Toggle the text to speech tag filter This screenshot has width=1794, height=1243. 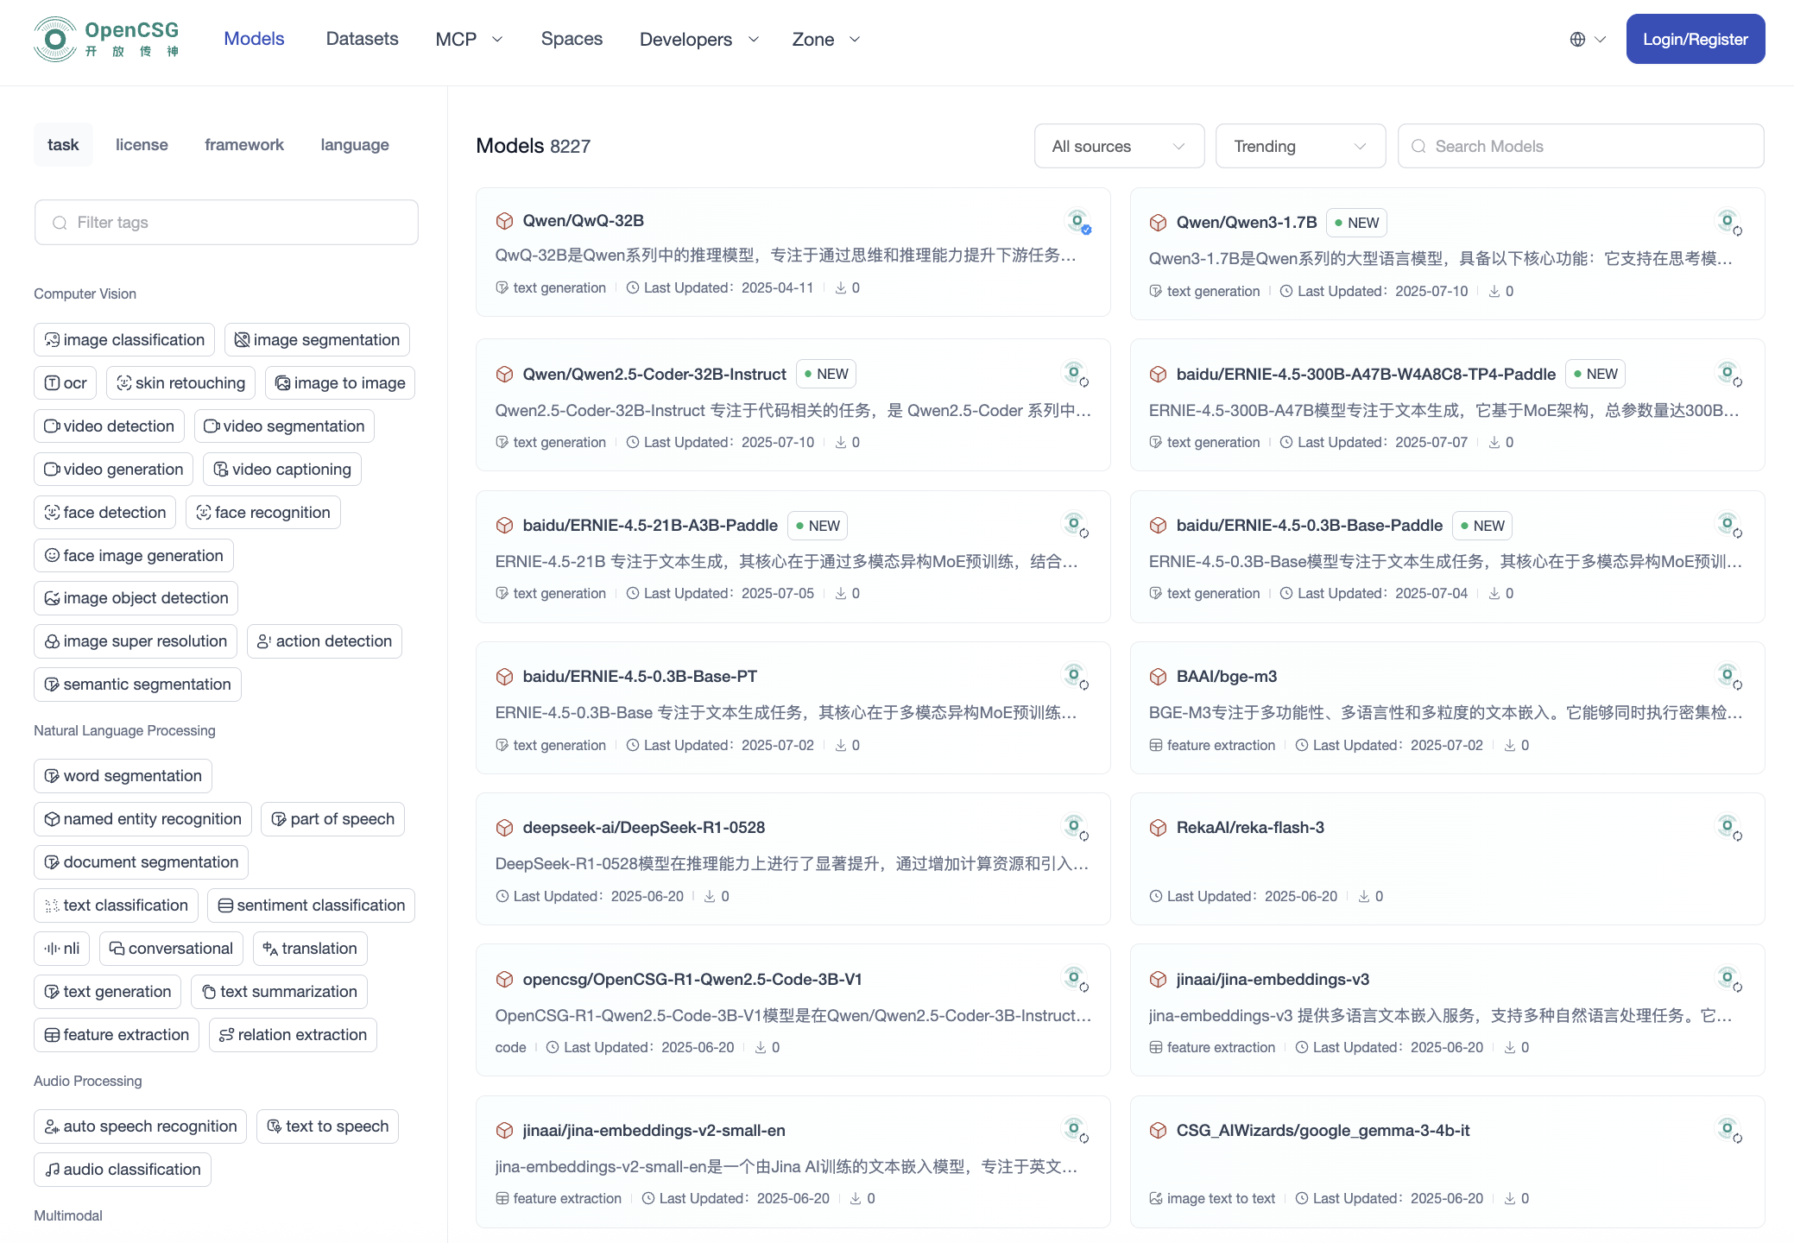(x=327, y=1126)
